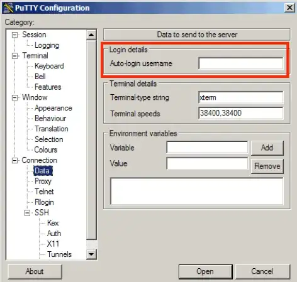The width and height of the screenshot is (297, 282).
Task: Open the Colours category
Action: coord(46,149)
